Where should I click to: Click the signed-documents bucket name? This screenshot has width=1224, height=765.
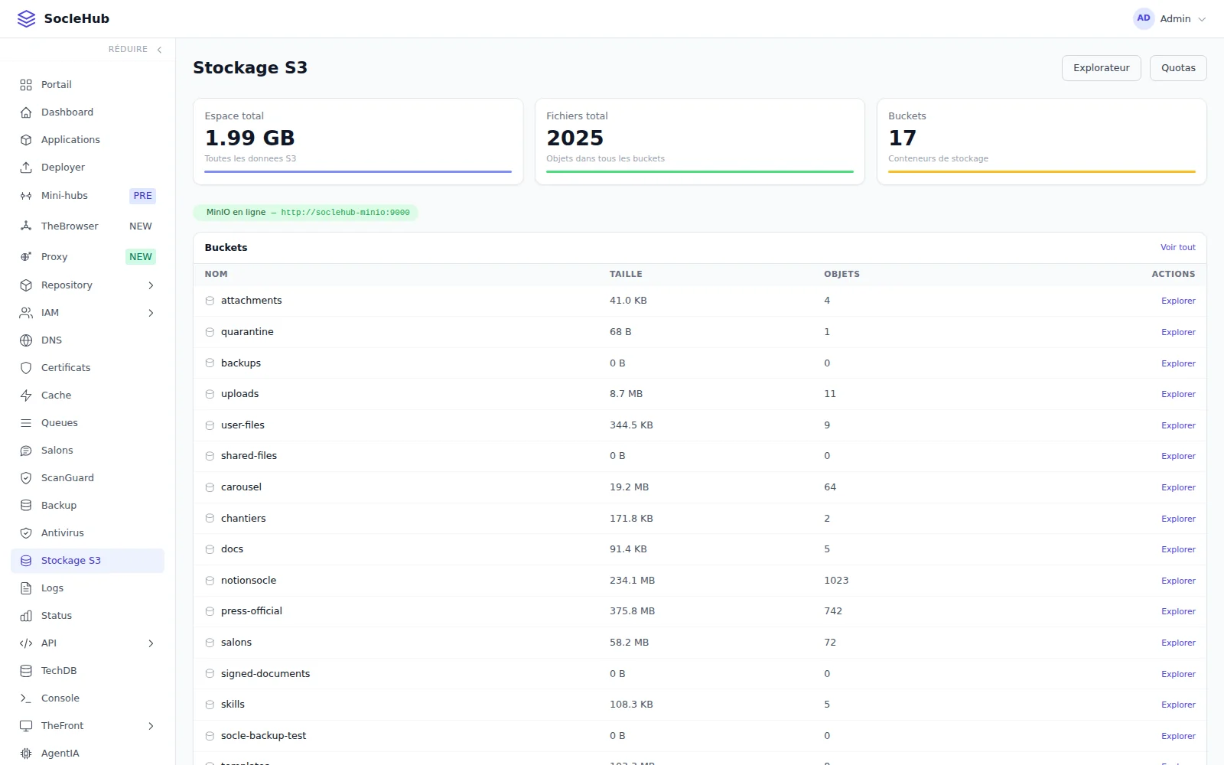[265, 674]
